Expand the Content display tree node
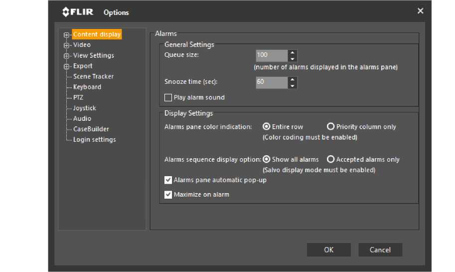Screen dimensions: 455x272 [x=66, y=35]
